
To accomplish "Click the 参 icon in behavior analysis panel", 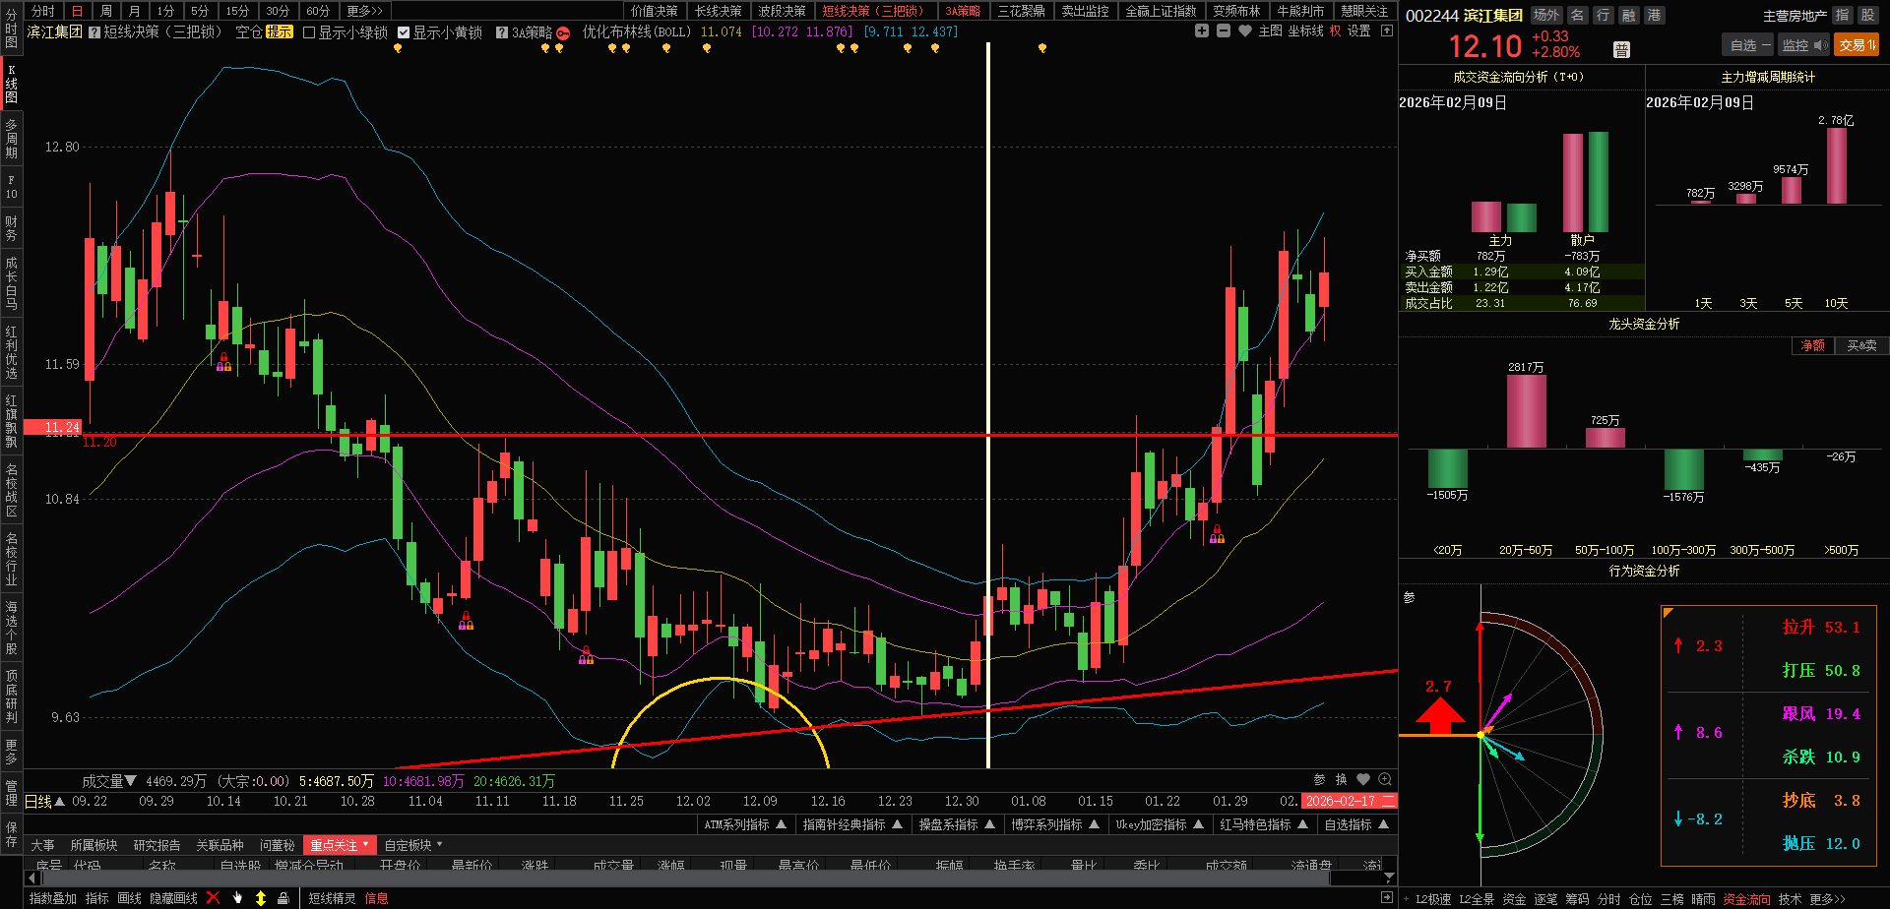I will click(x=1409, y=597).
